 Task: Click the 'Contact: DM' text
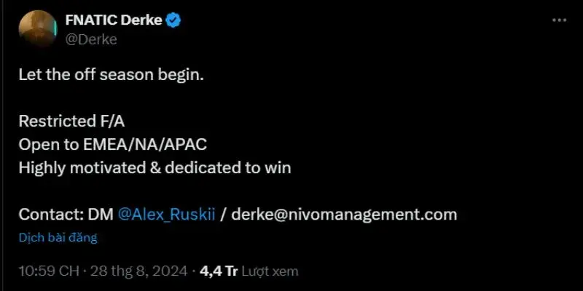[x=64, y=215]
